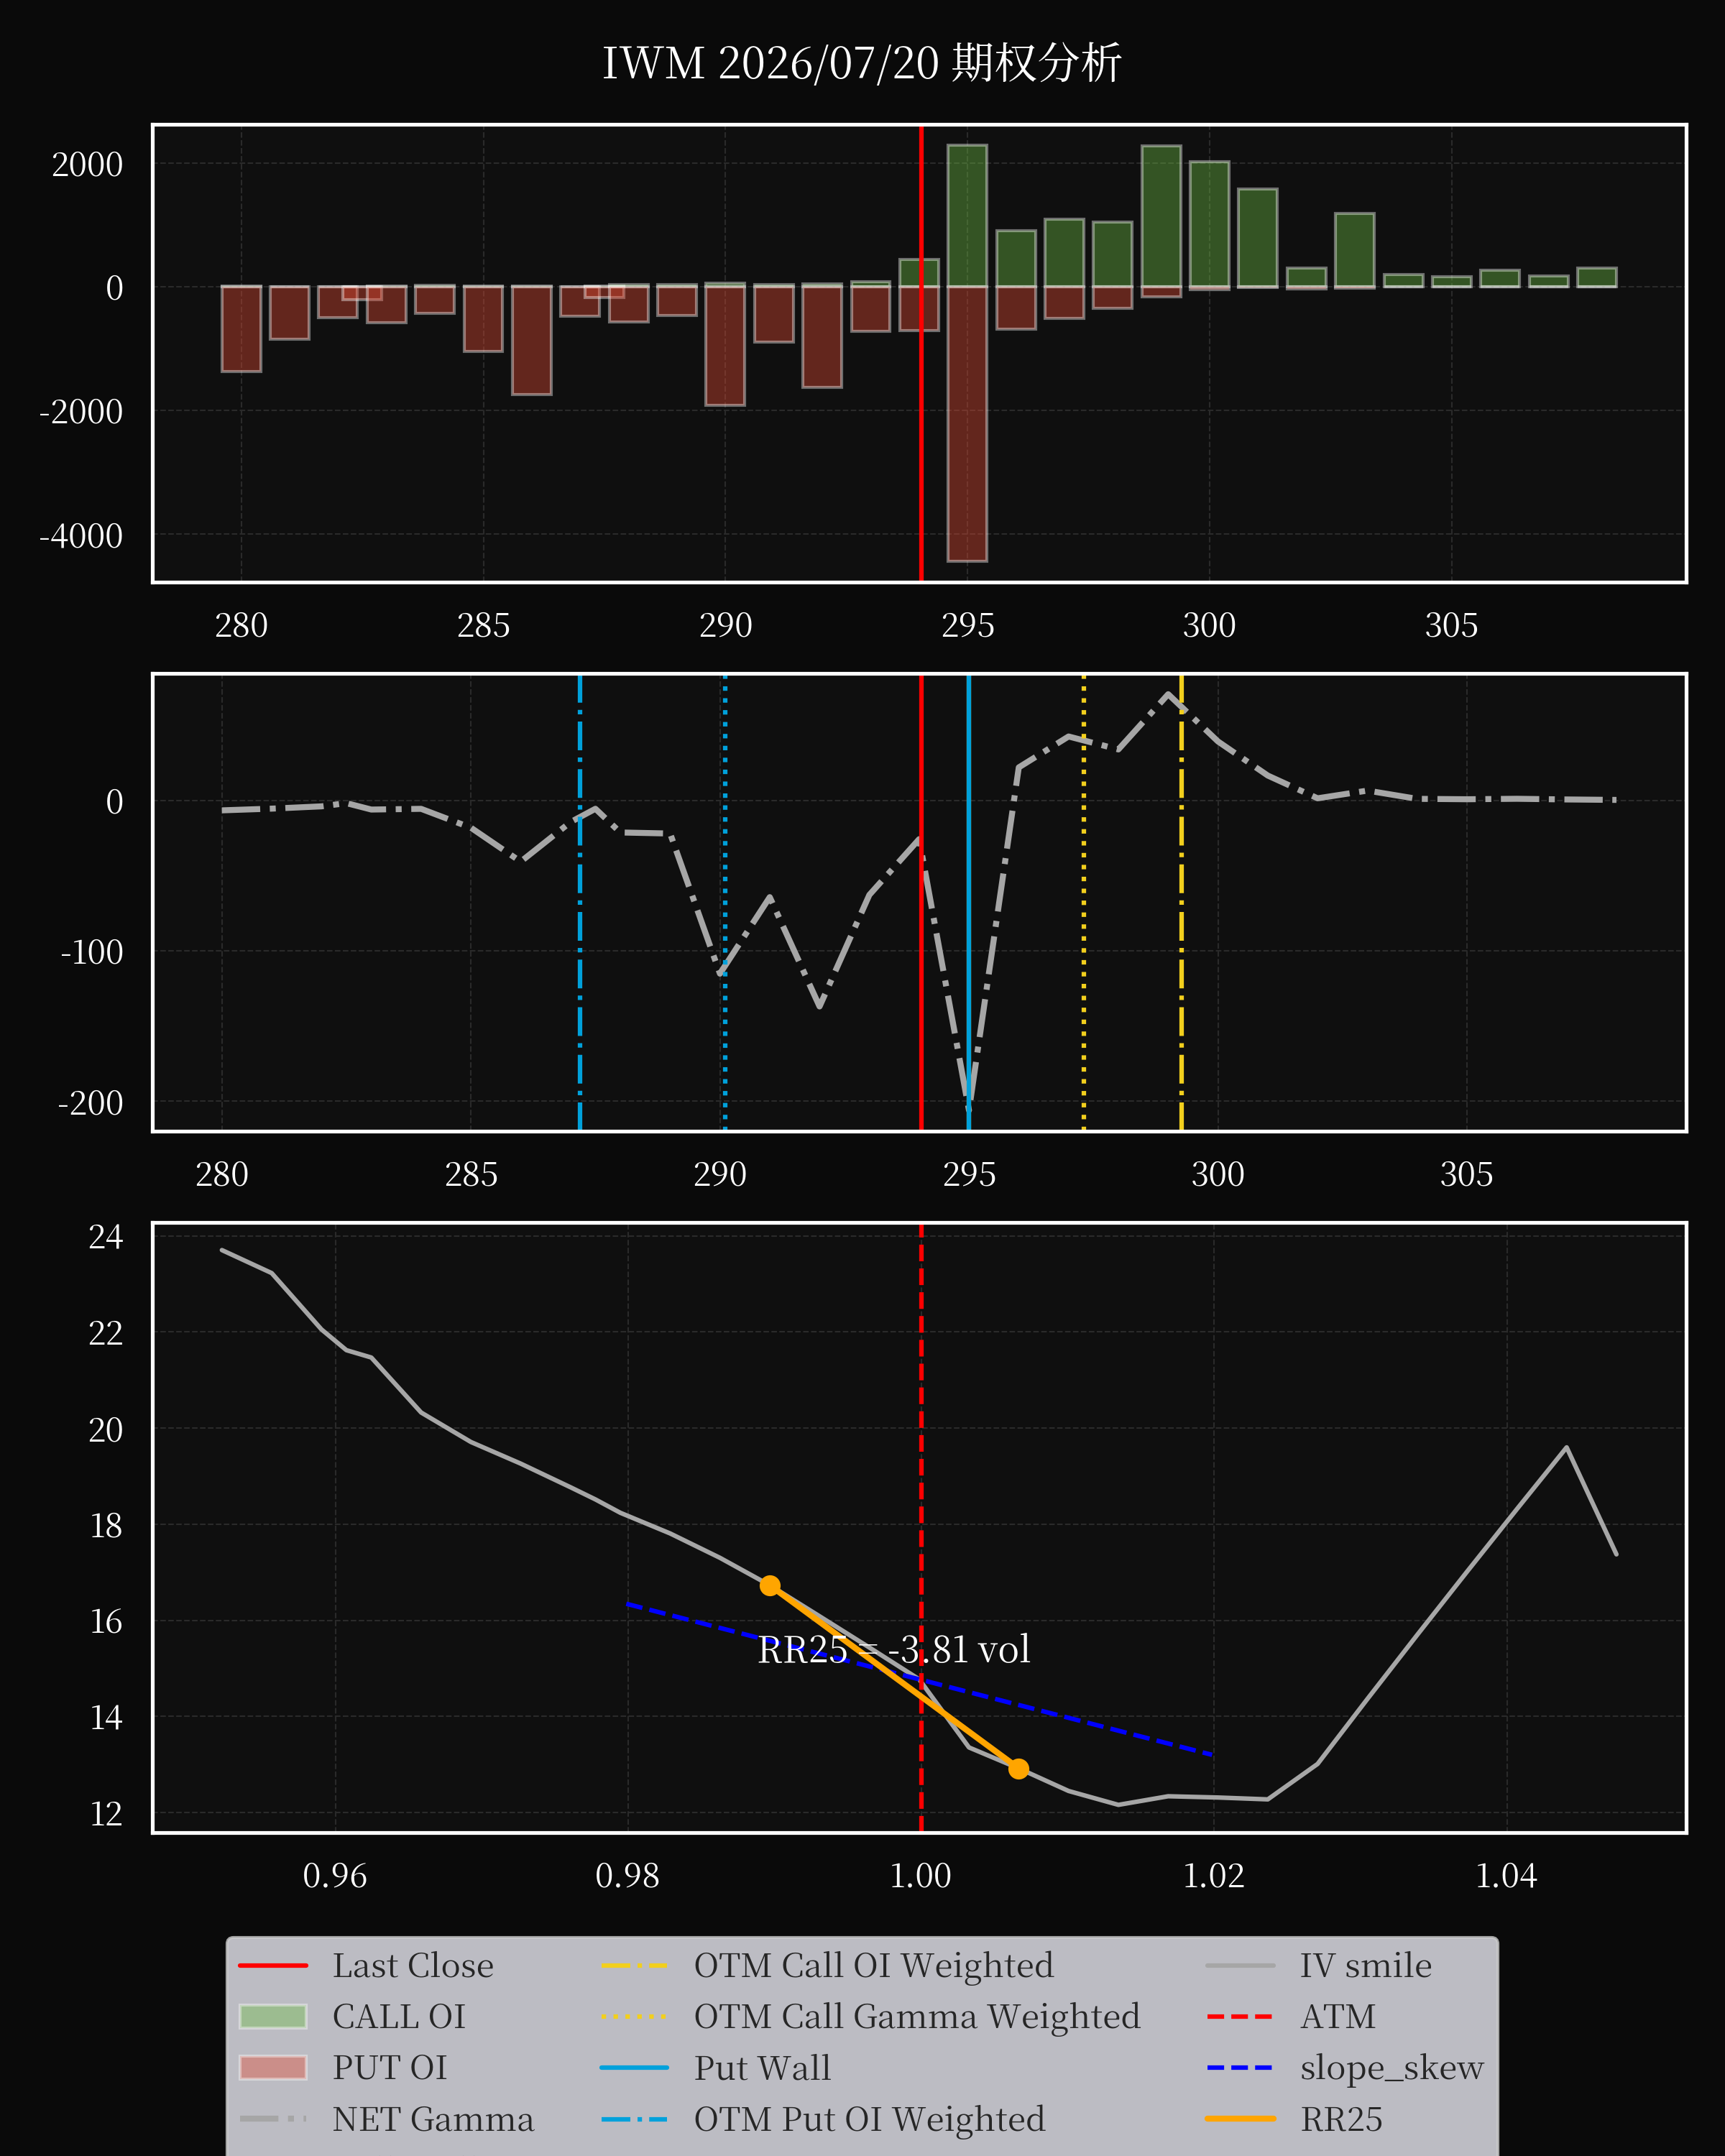Click the large put OI bar at strike 295
The height and width of the screenshot is (2156, 1725).
967,424
